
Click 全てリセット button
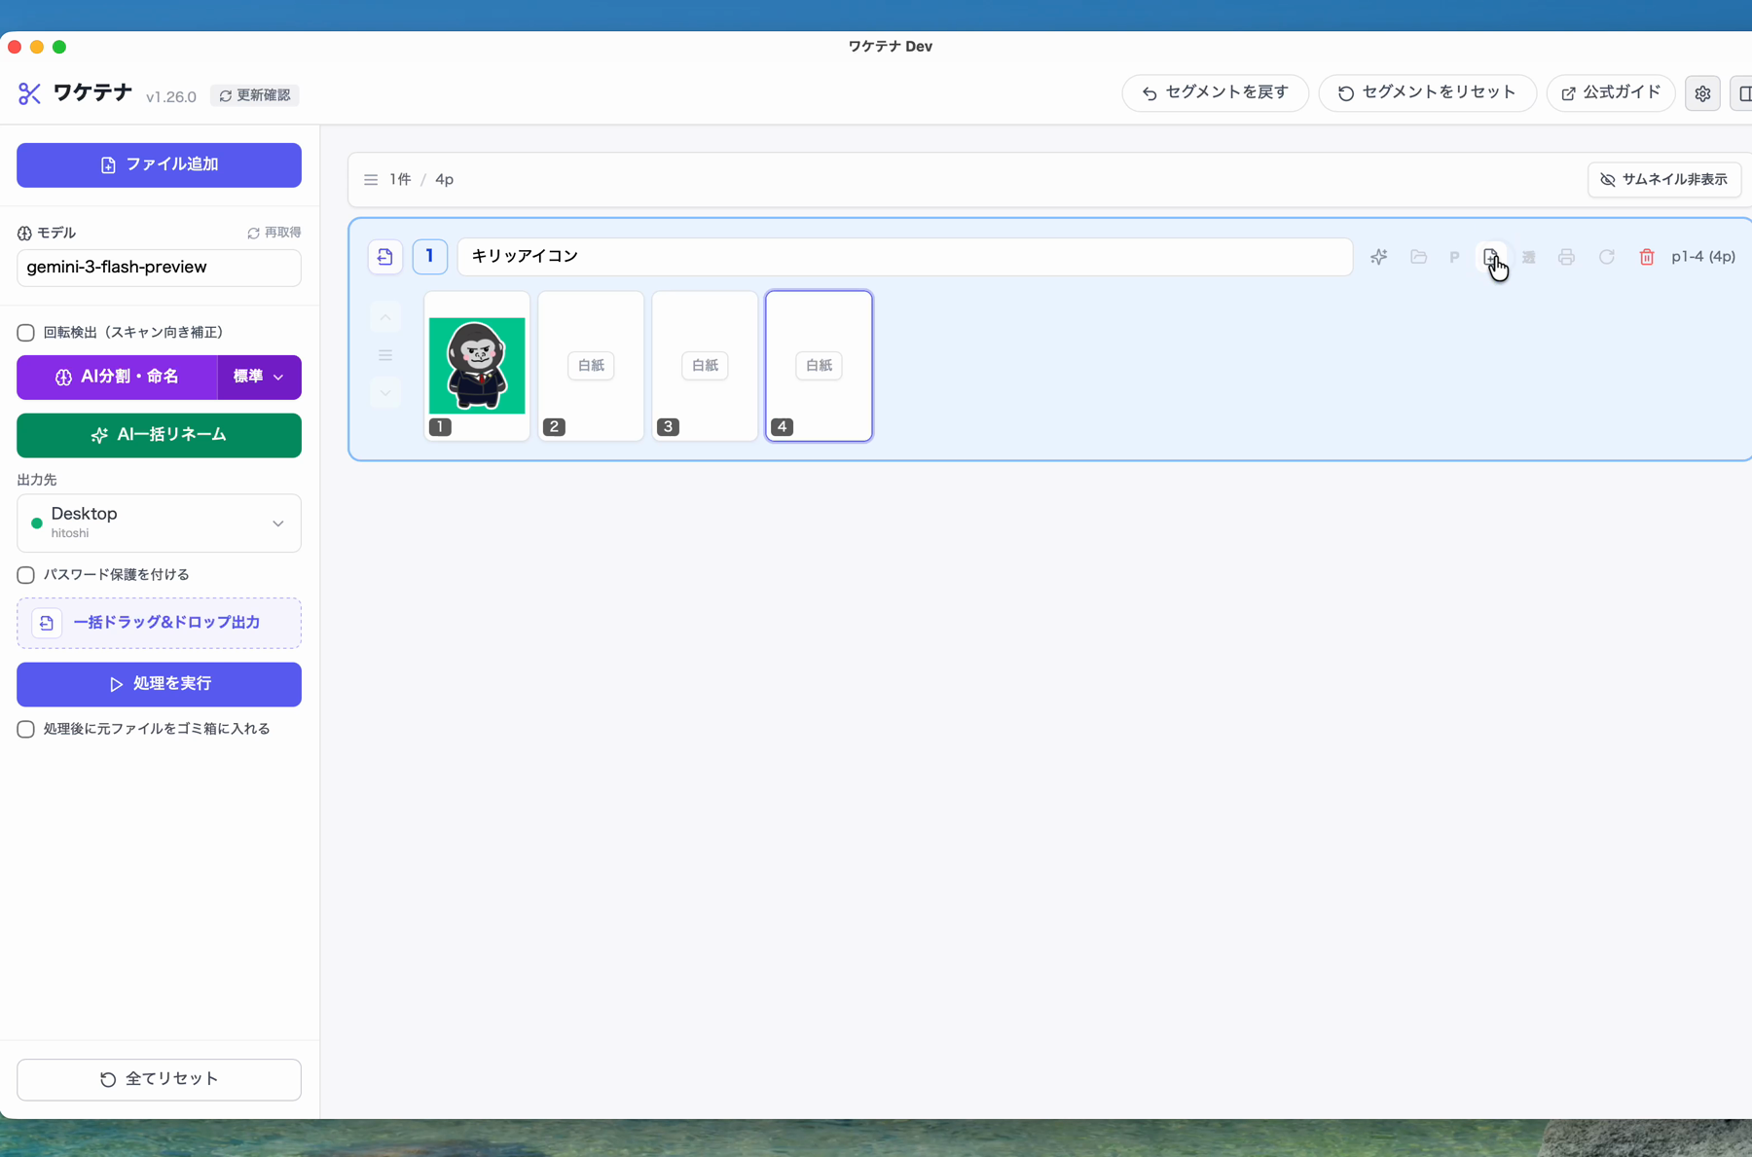159,1079
